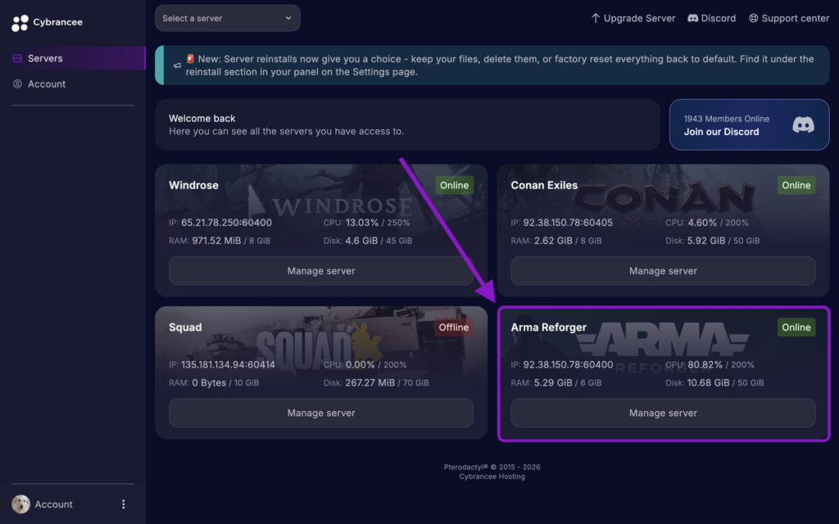Click the Cybrancee Hosting footer text
Viewport: 839px width, 524px height.
point(492,477)
